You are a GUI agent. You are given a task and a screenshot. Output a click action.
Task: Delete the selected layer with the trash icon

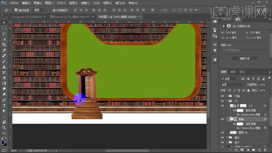[x=265, y=150]
